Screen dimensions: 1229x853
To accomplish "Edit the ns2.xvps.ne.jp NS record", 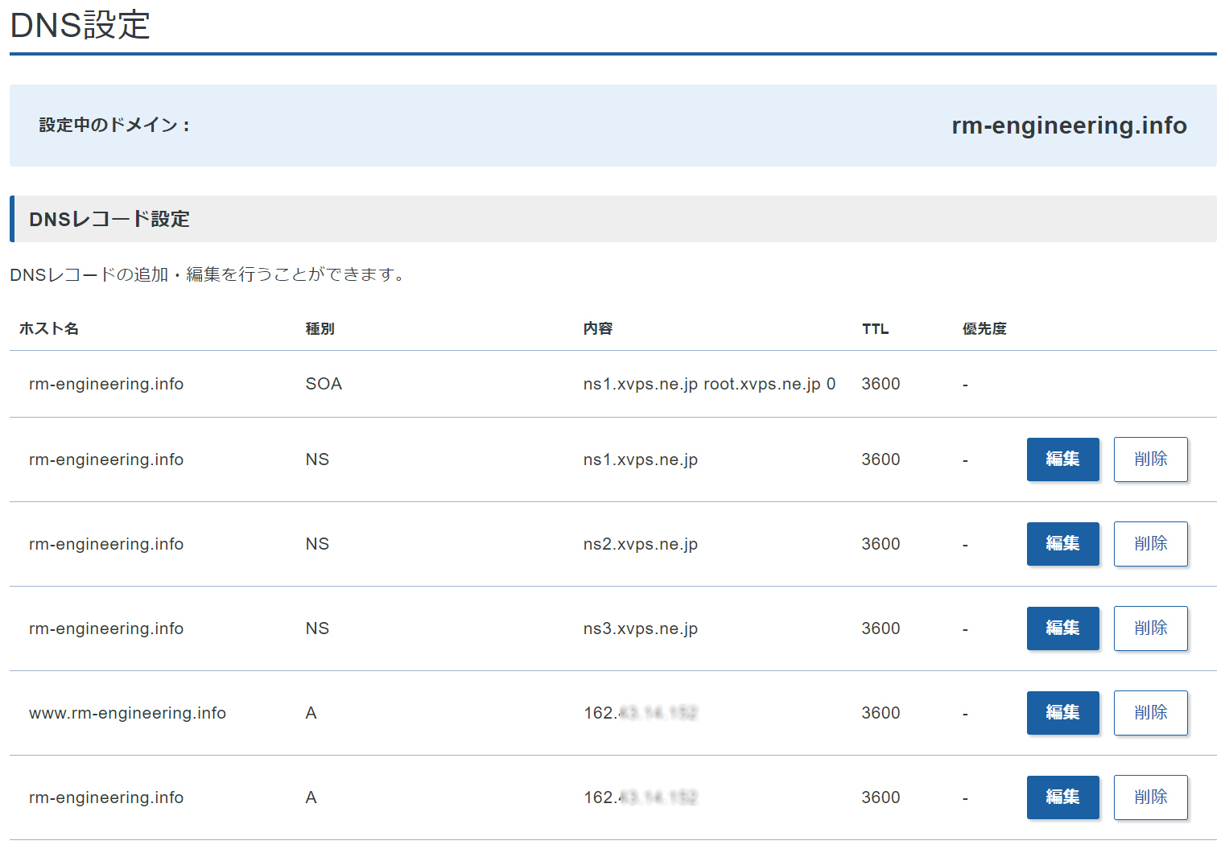I will pos(1062,544).
